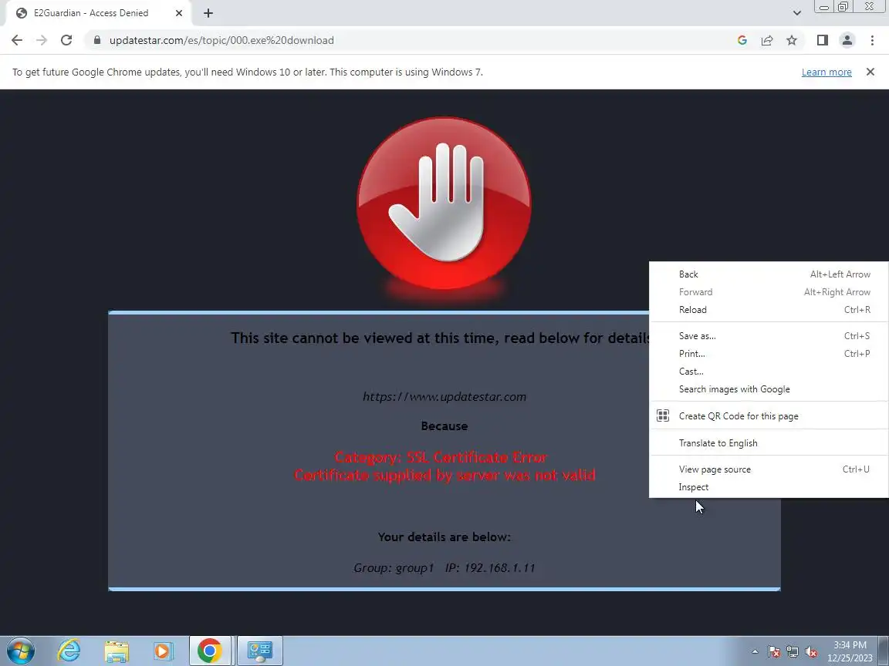Click the QR code icon in menu
The width and height of the screenshot is (889, 666).
point(663,415)
